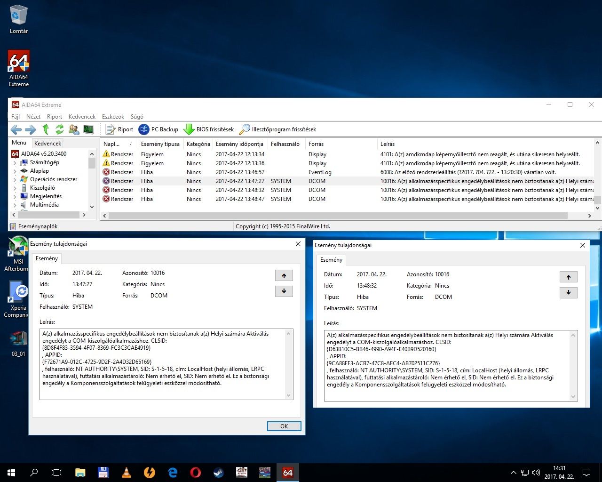
Task: Sort by the Esemény időpontja column header
Action: coord(239,144)
